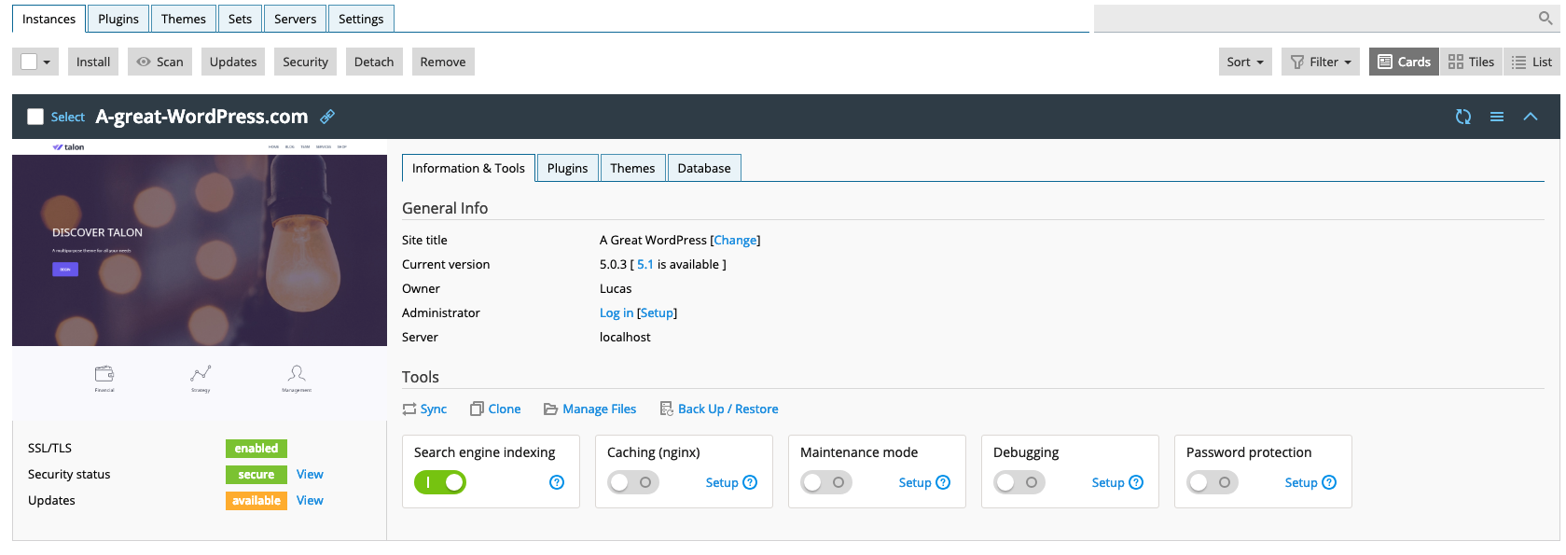The image size is (1566, 555).
Task: Turn on Debugging toggle
Action: click(x=1019, y=482)
